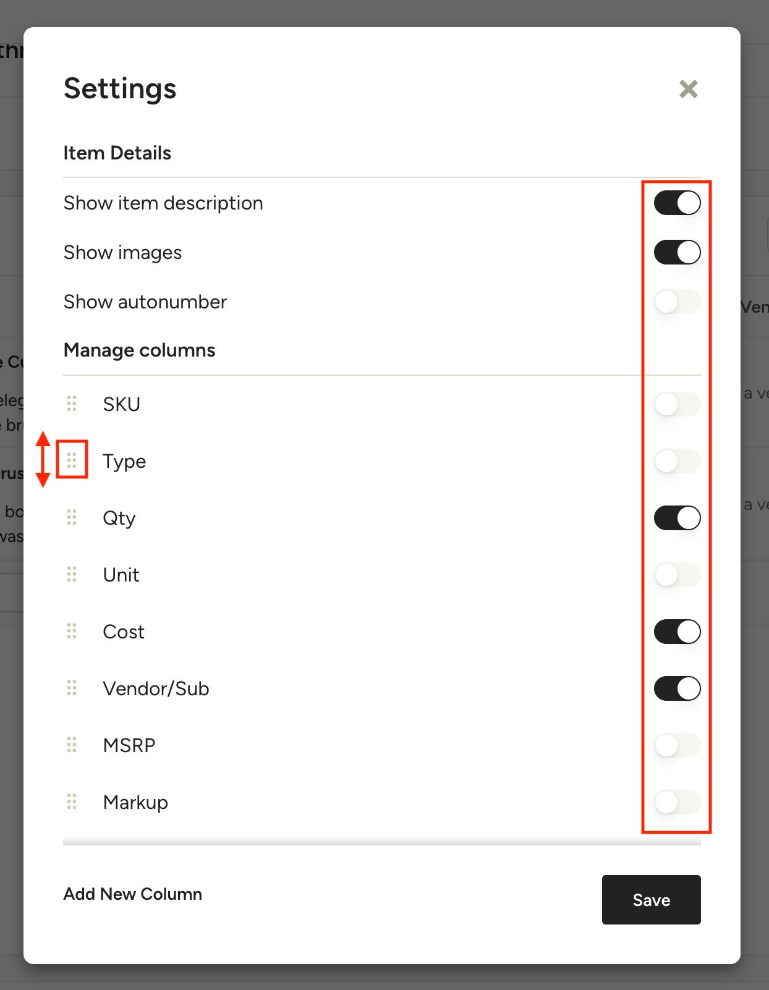The image size is (769, 990).
Task: Enable Show autonumber toggle
Action: 678,302
